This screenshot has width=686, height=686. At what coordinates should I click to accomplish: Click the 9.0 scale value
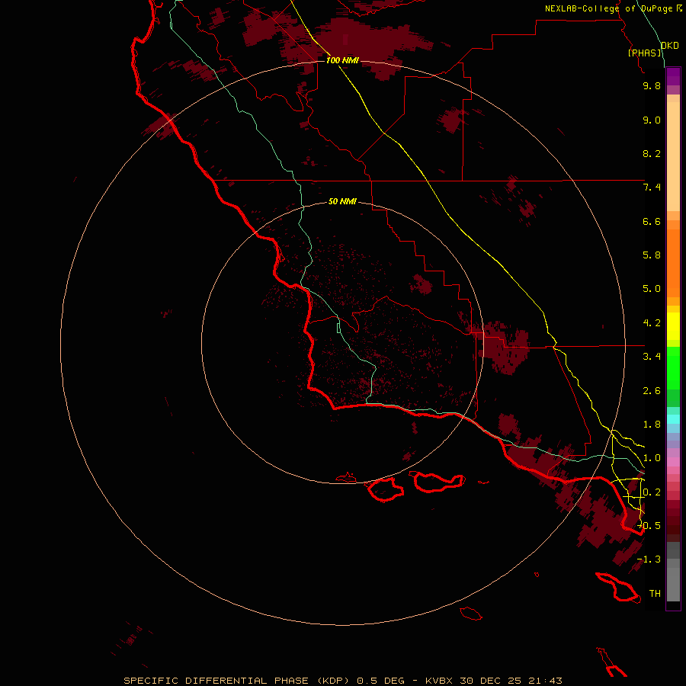[652, 120]
